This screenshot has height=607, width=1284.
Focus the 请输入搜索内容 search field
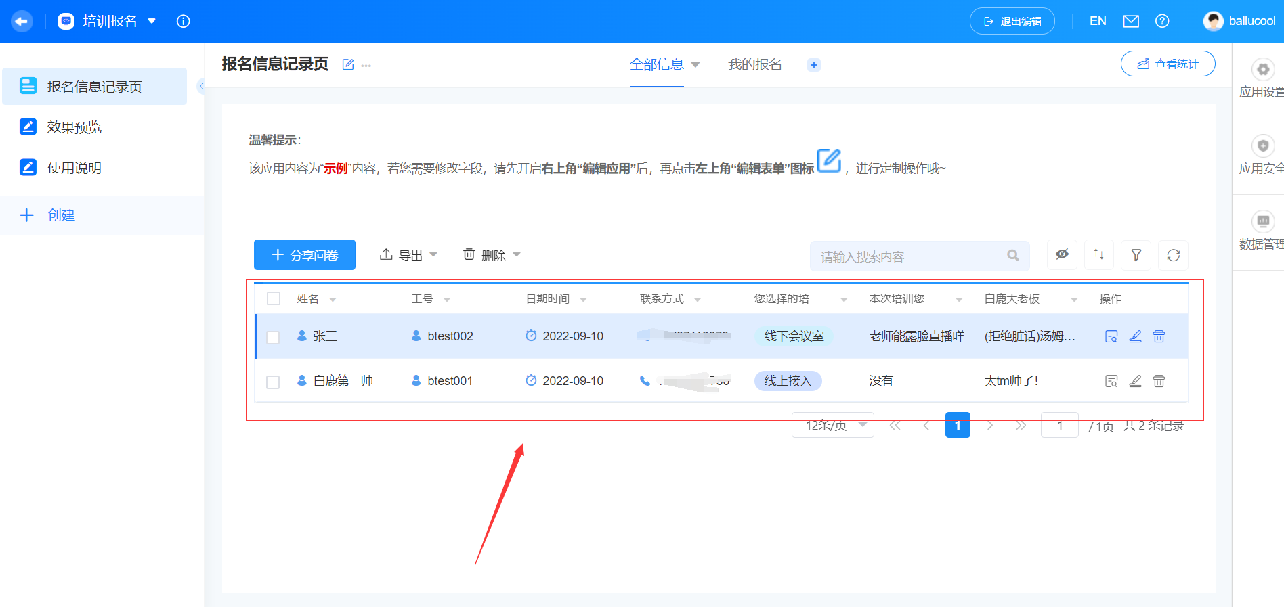pyautogui.click(x=920, y=256)
